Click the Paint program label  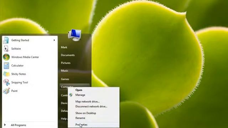tap(14, 91)
